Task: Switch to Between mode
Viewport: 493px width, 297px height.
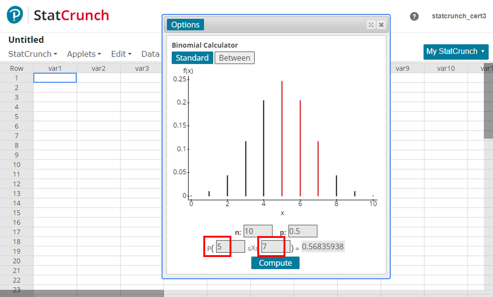Action: click(x=234, y=58)
